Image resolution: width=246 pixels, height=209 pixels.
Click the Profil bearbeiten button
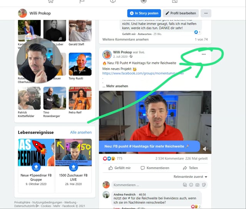(x=181, y=13)
